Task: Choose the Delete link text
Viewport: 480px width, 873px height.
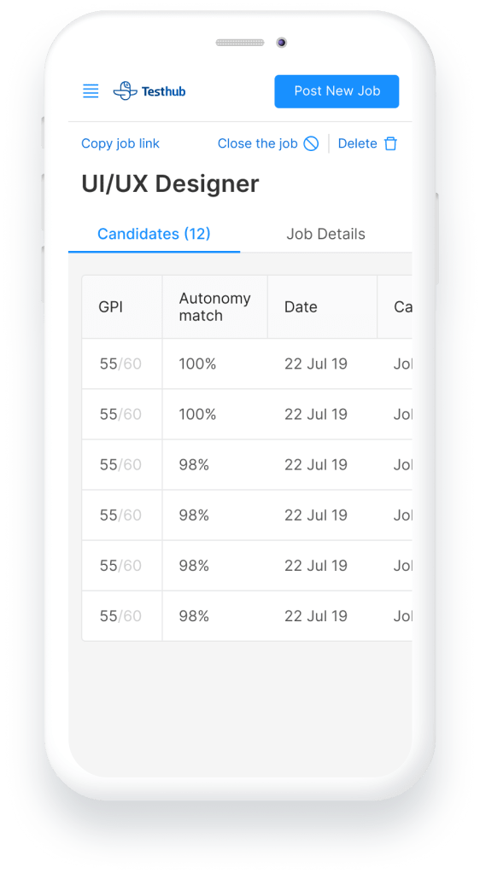Action: pos(357,143)
